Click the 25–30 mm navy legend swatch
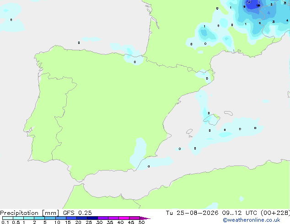This screenshot has width=290, height=224. pos(92,218)
